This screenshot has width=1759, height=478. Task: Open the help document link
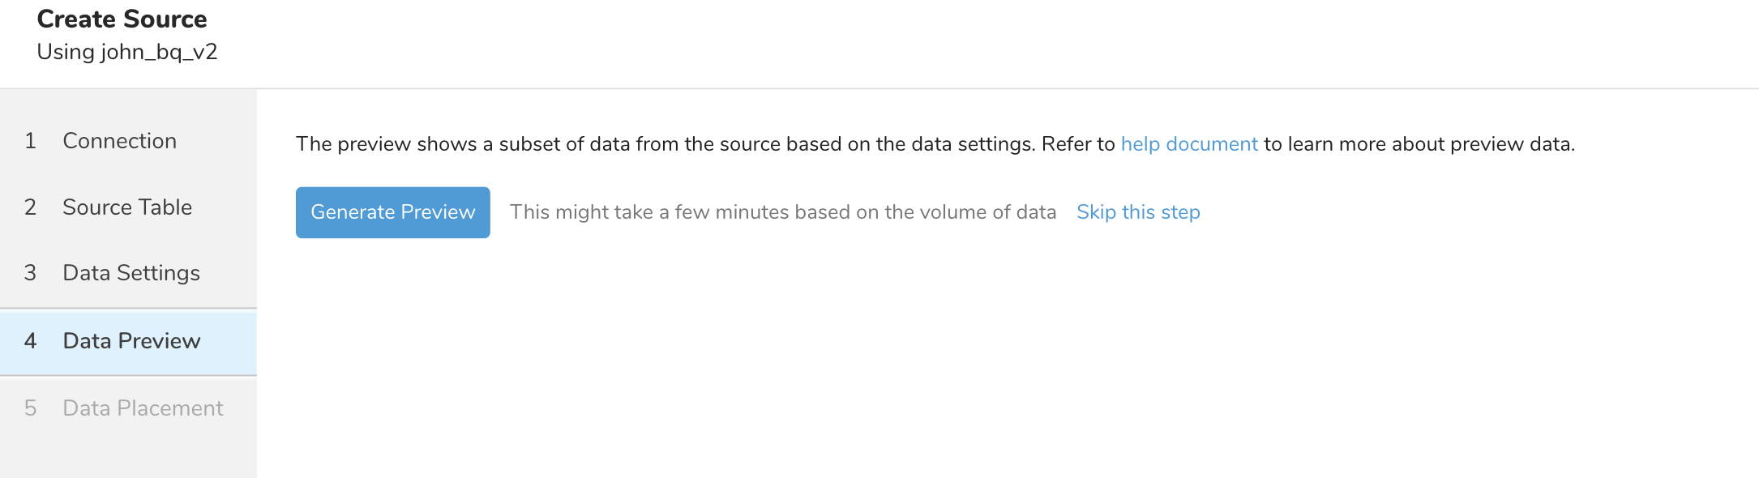(x=1188, y=144)
